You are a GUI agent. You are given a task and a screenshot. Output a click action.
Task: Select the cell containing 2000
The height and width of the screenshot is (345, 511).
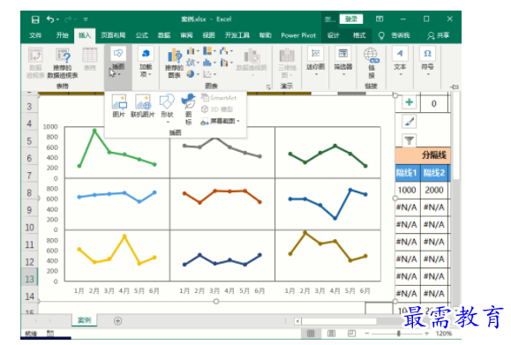434,190
